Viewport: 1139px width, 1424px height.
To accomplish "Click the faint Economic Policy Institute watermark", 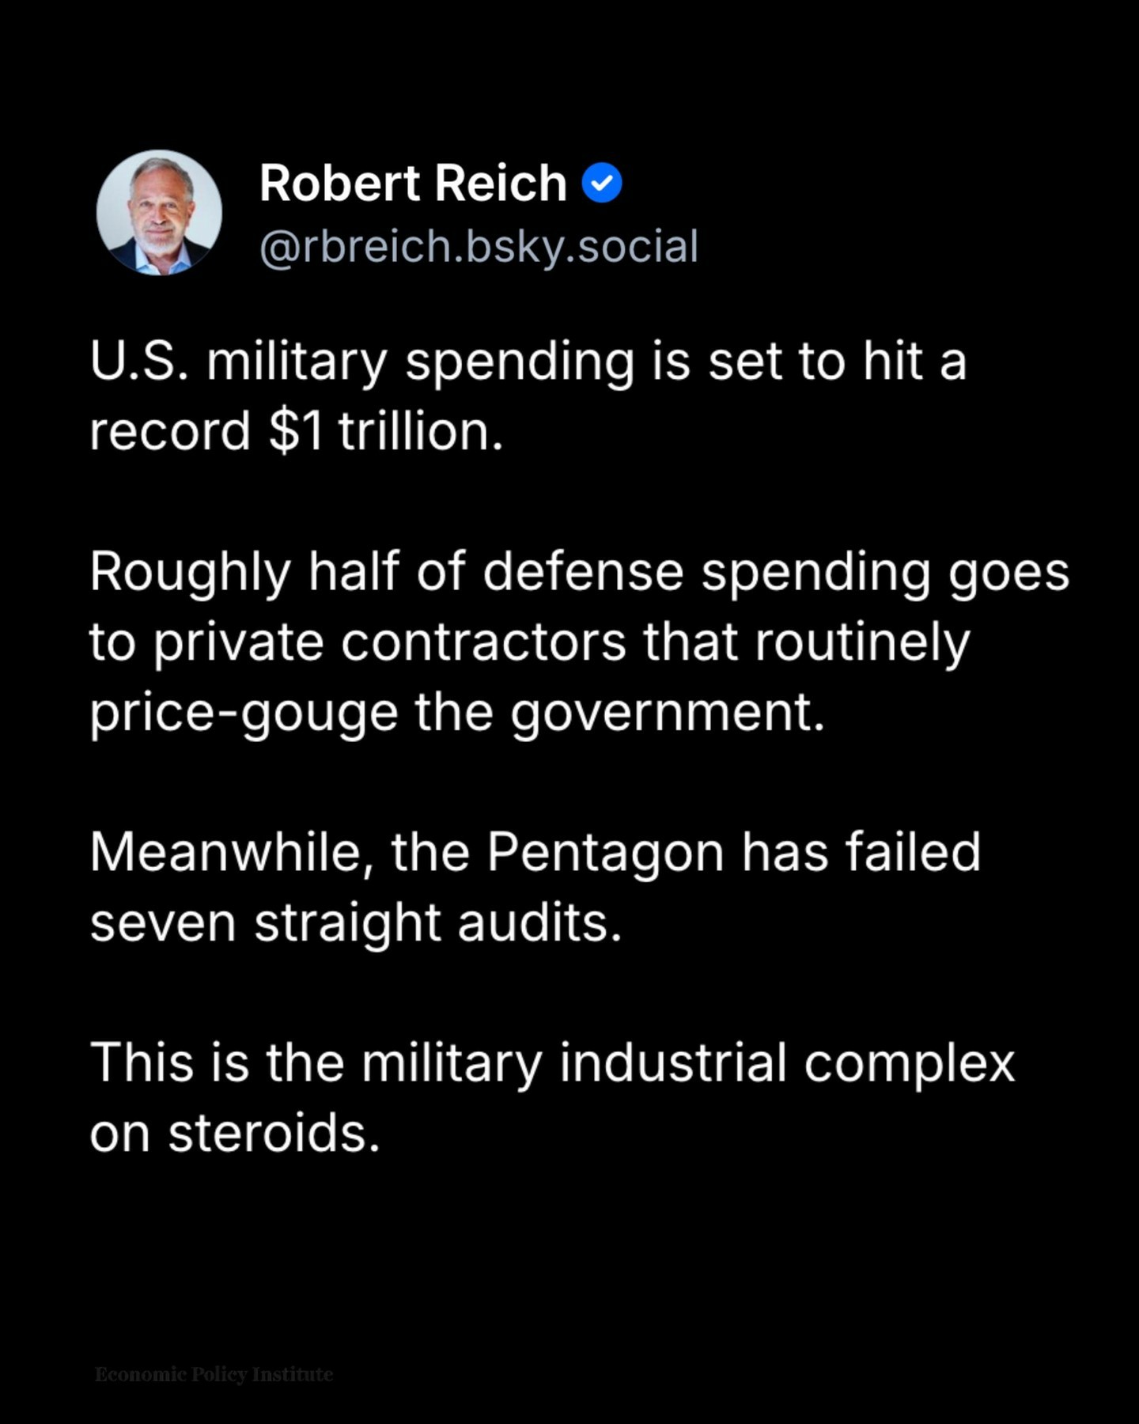I will tap(214, 1374).
